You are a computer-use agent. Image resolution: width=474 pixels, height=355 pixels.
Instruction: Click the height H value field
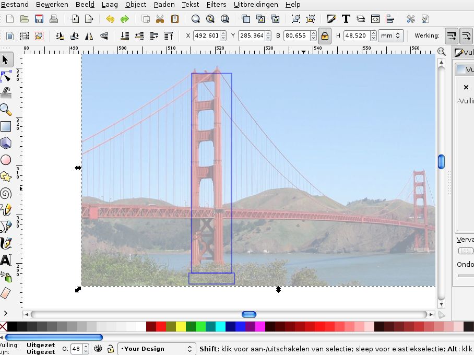tap(357, 35)
